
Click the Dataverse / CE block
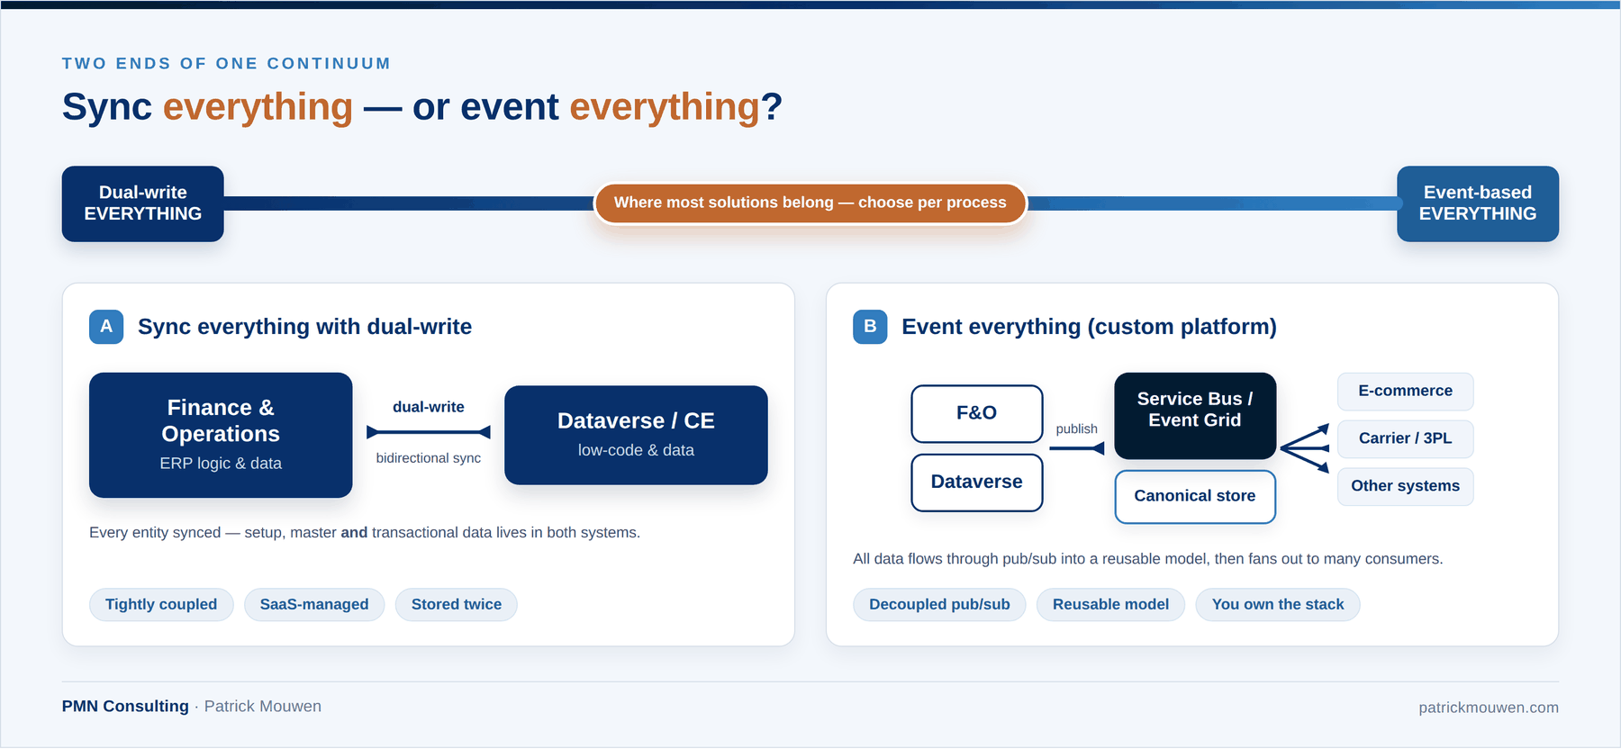(x=636, y=435)
